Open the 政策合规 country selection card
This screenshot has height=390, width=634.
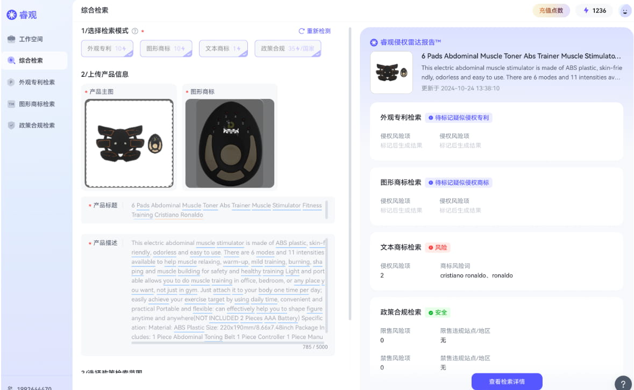[x=288, y=48]
